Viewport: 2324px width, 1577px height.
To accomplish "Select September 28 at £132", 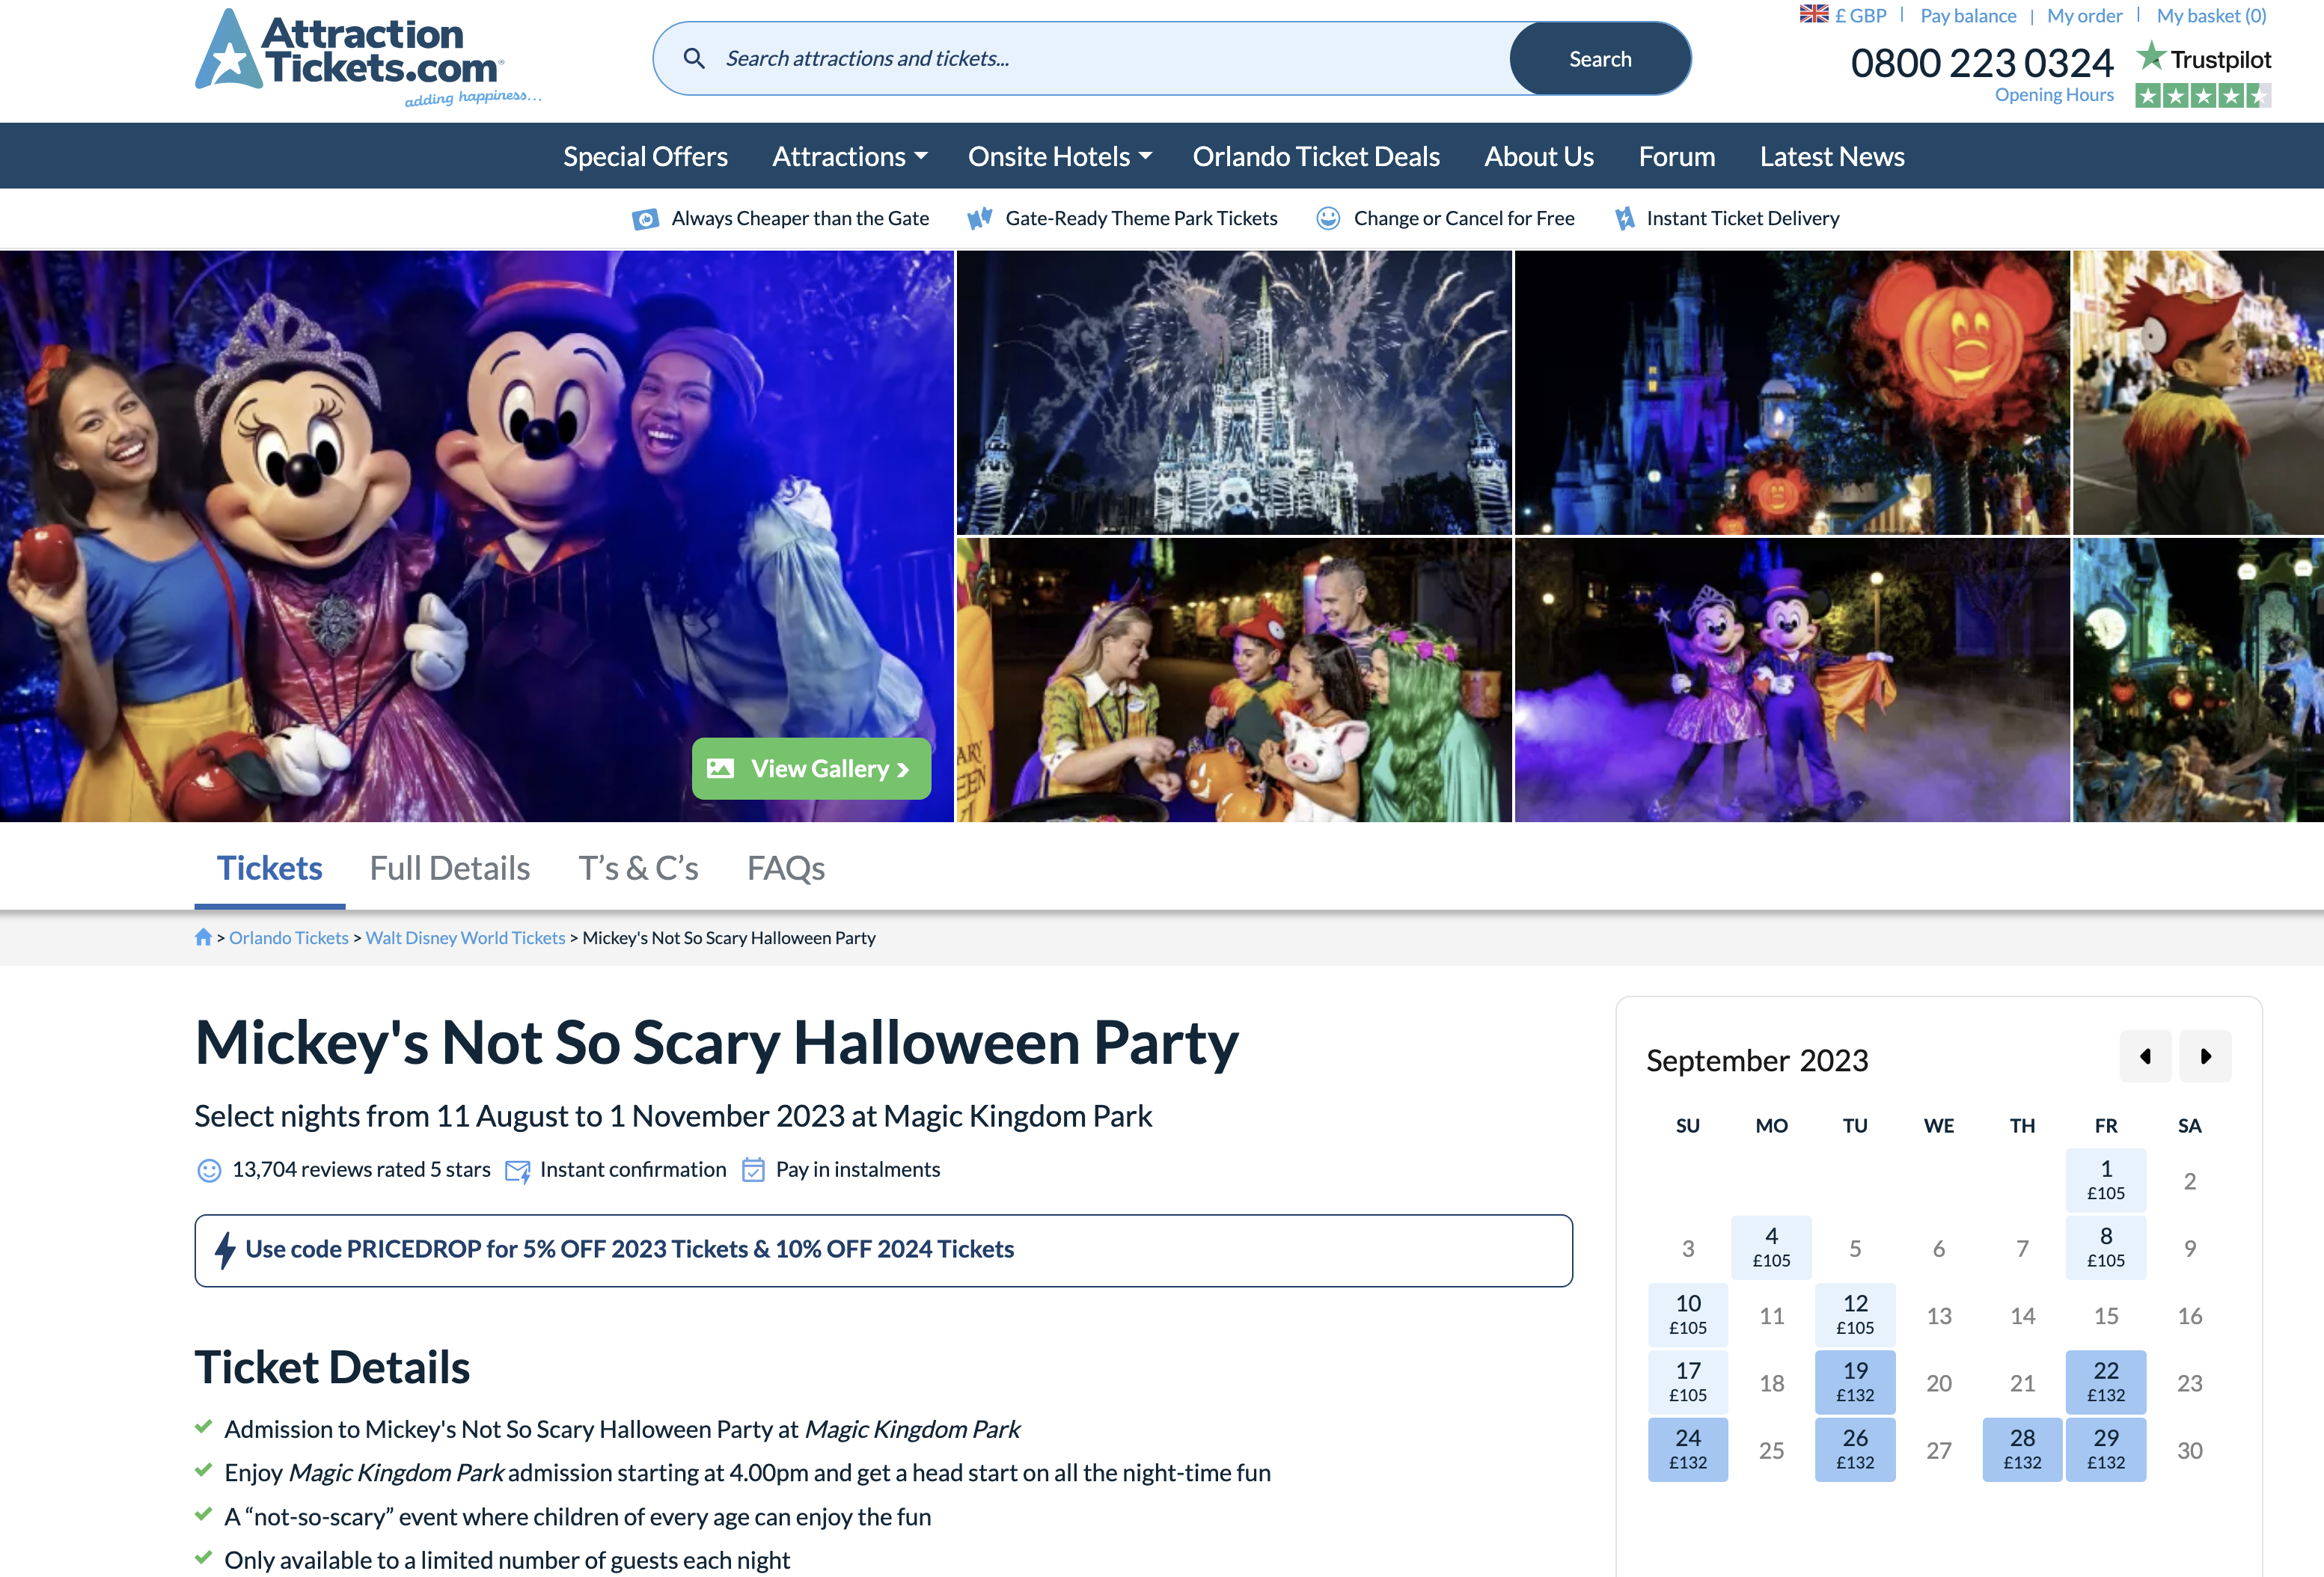I will 2022,1449.
